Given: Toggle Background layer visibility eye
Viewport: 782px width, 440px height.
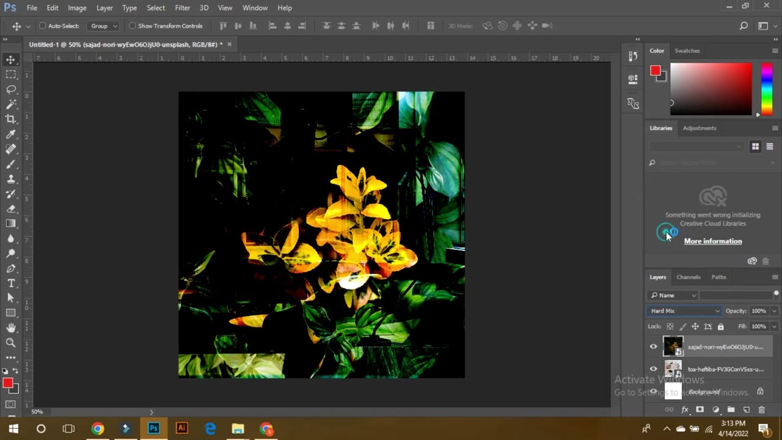Looking at the screenshot, I should click(x=653, y=392).
